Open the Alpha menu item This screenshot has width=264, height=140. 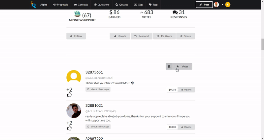coord(44,5)
